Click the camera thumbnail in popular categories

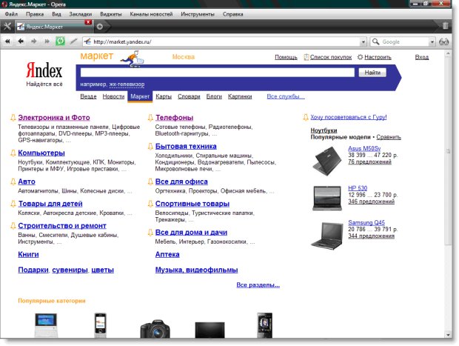pyautogui.click(x=155, y=329)
